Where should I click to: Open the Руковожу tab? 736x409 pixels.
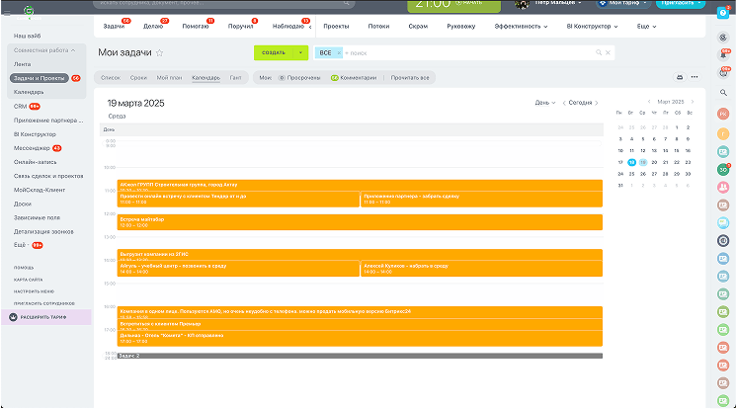pyautogui.click(x=461, y=27)
